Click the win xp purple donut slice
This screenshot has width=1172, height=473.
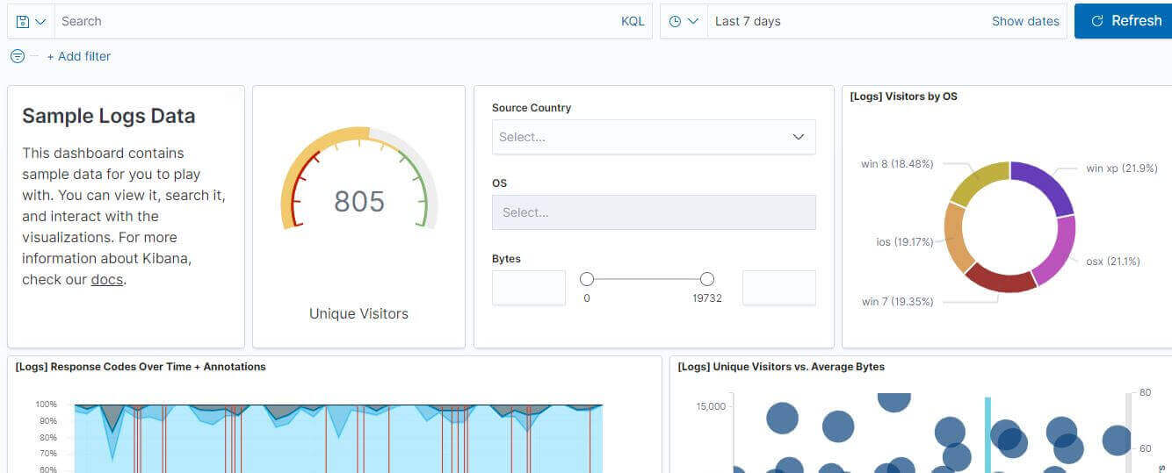[1047, 183]
